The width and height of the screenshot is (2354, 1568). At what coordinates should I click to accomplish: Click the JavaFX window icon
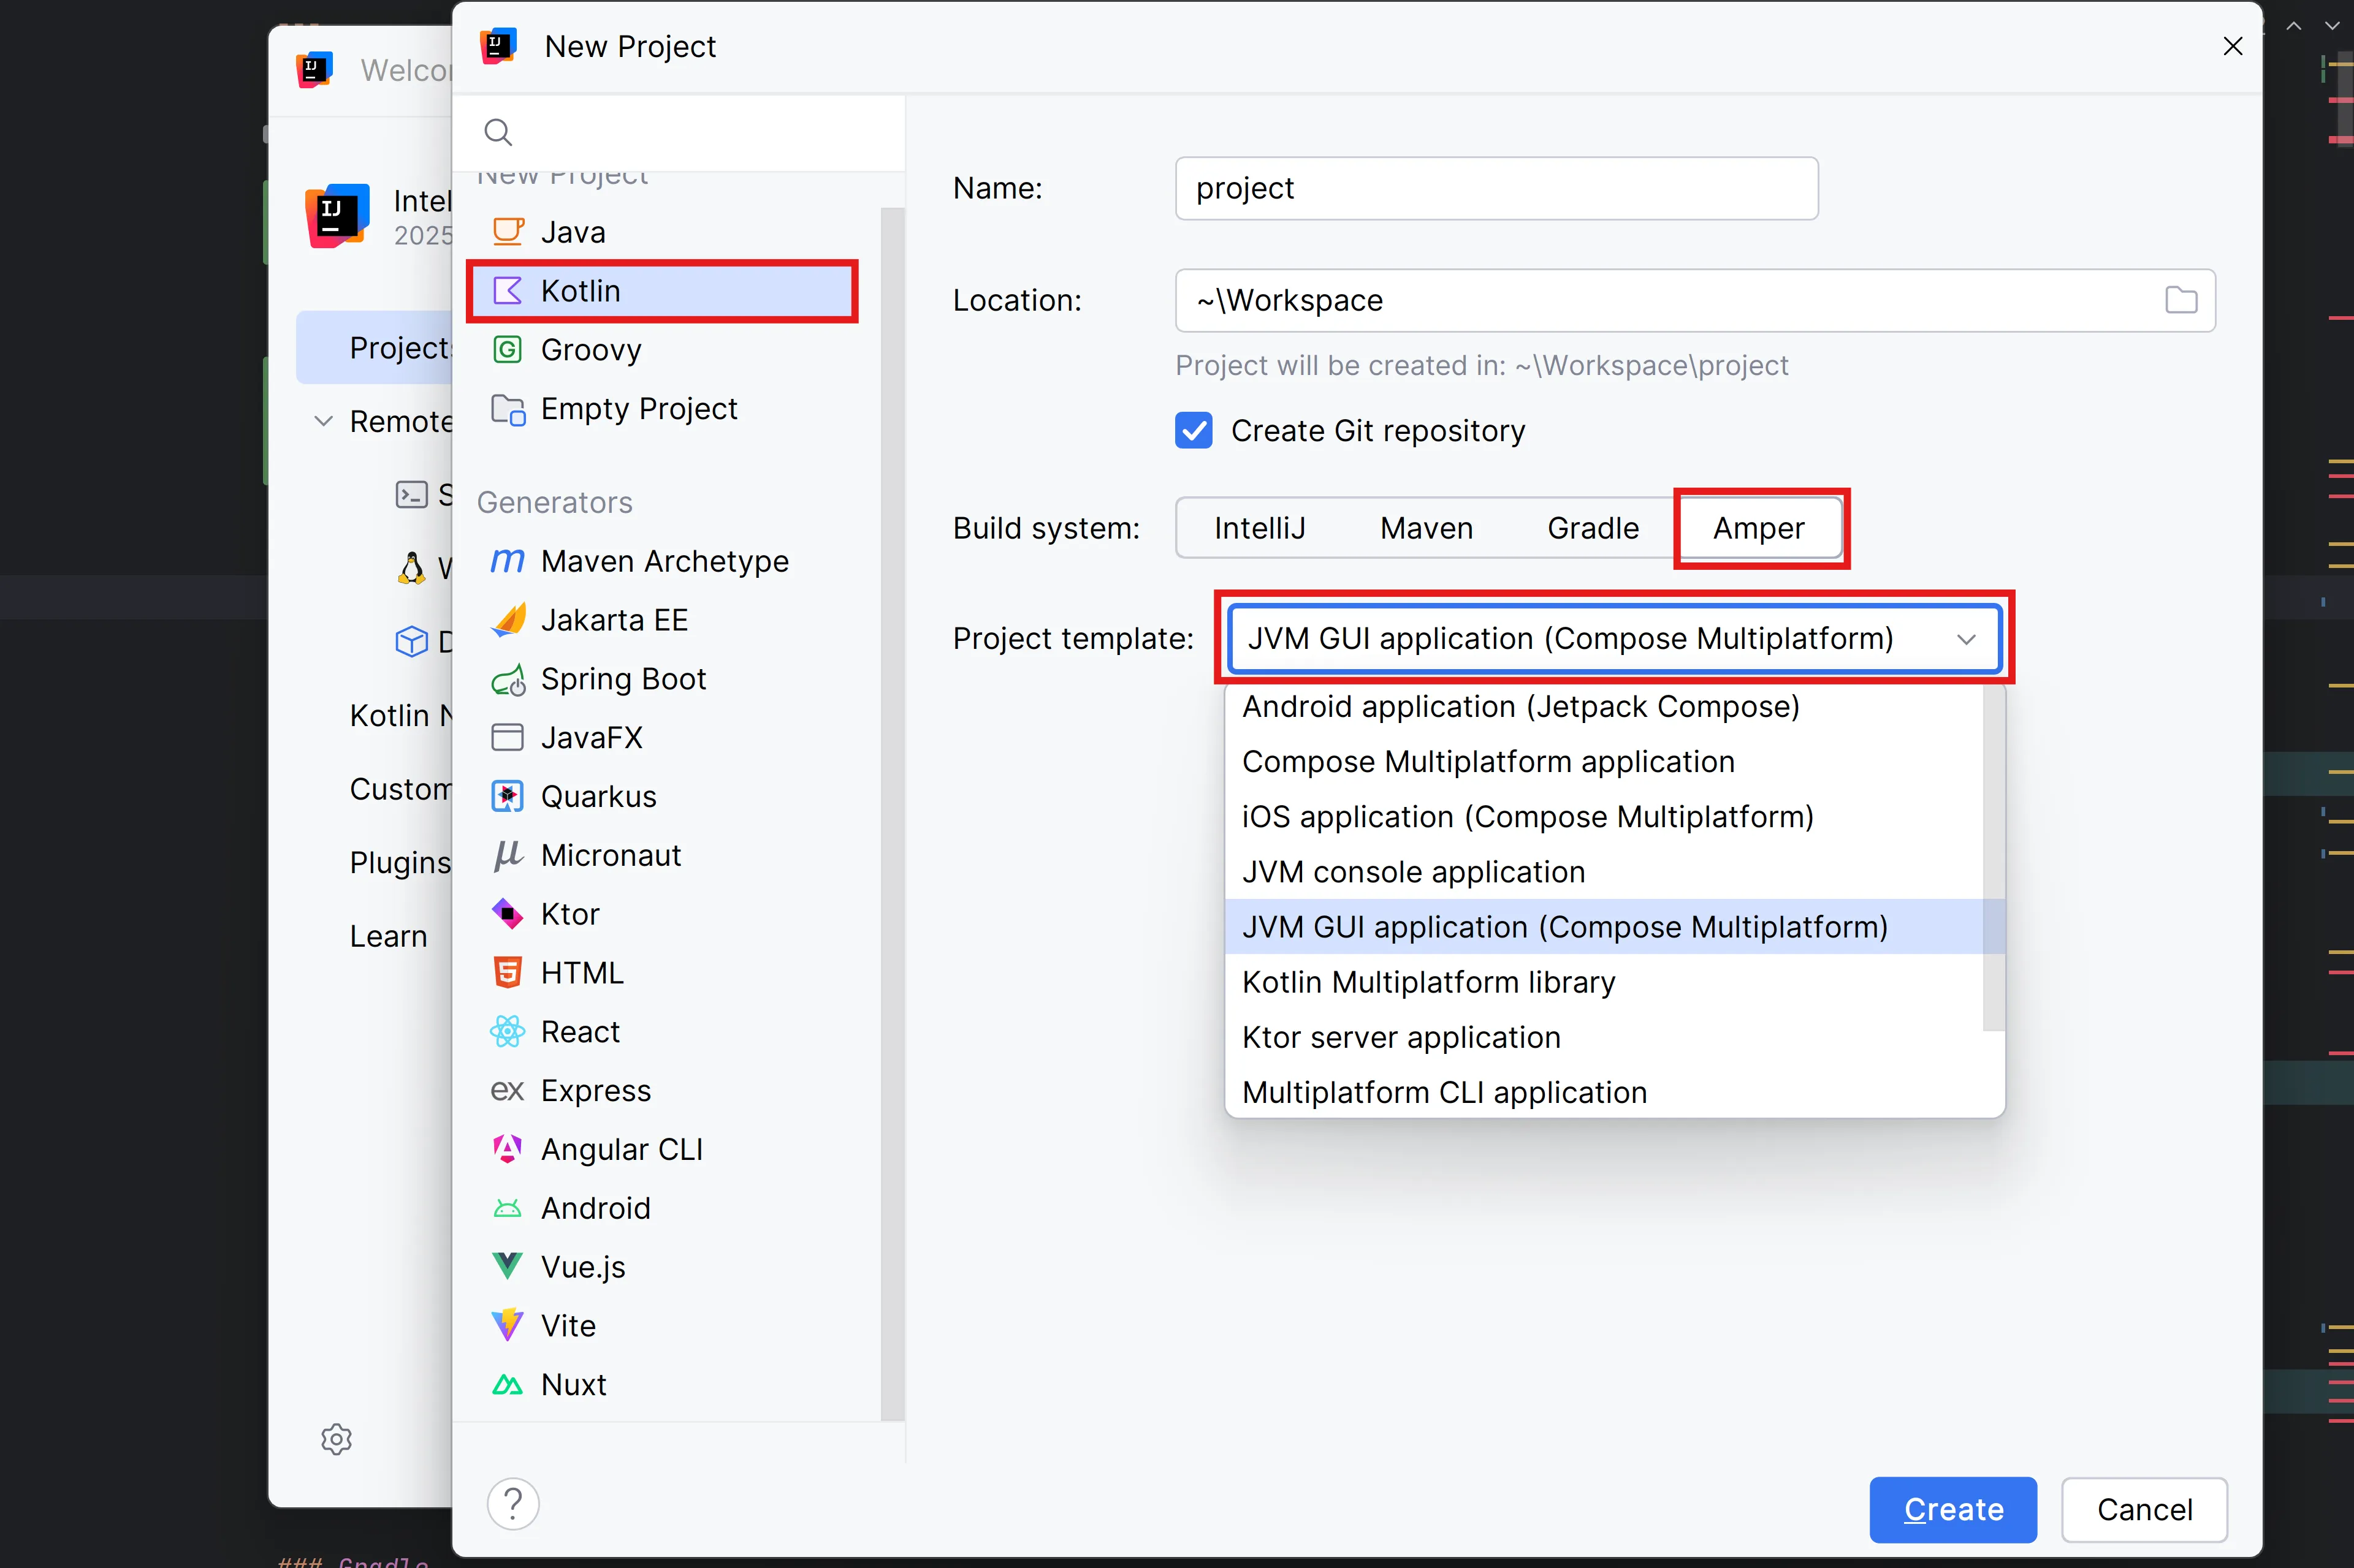[x=508, y=738]
